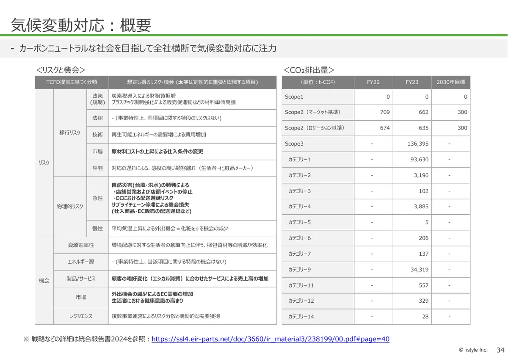Click the 物理的リスク category cell
Image resolution: width=508 pixels, height=359 pixels.
pyautogui.click(x=70, y=207)
